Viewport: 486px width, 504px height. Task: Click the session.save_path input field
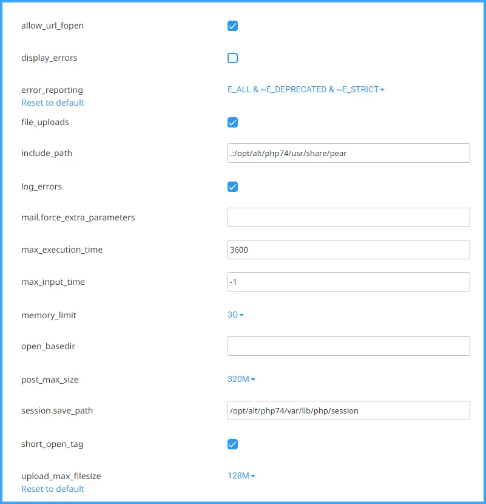pyautogui.click(x=349, y=410)
